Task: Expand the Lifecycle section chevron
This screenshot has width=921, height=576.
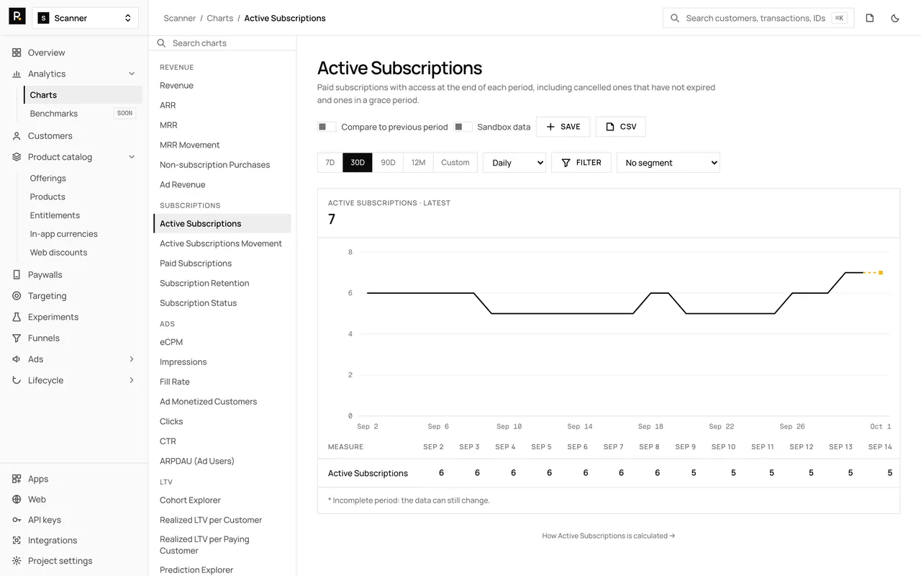Action: coord(132,380)
